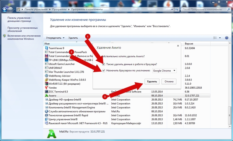Click the Yandex browser icon
Screen dimensions: 233x141
coord(47,88)
